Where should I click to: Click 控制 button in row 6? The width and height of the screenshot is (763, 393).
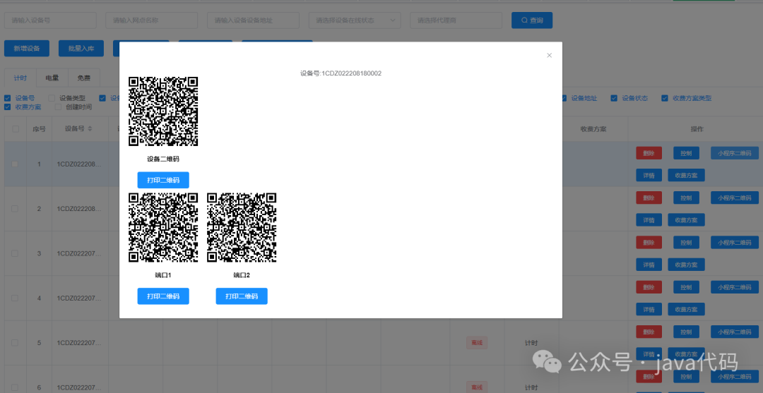coord(686,377)
